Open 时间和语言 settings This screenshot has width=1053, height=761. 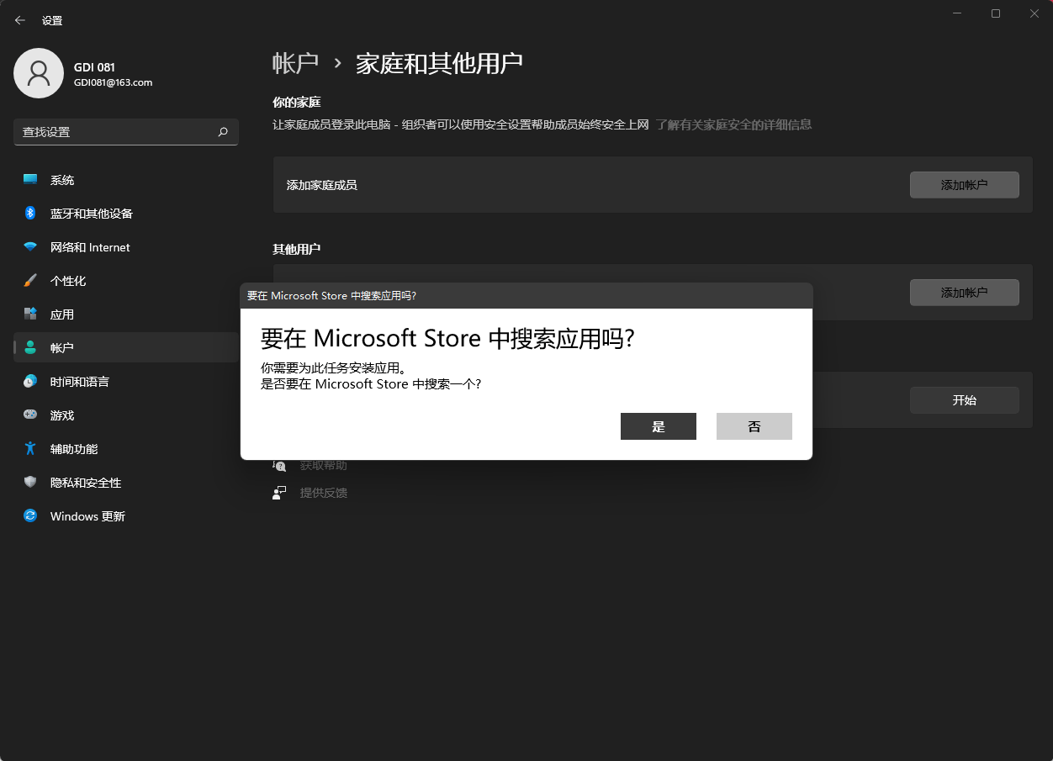tap(126, 382)
